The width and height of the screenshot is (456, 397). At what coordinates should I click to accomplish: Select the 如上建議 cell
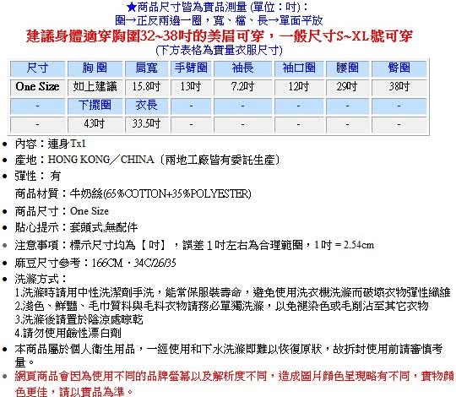[95, 87]
